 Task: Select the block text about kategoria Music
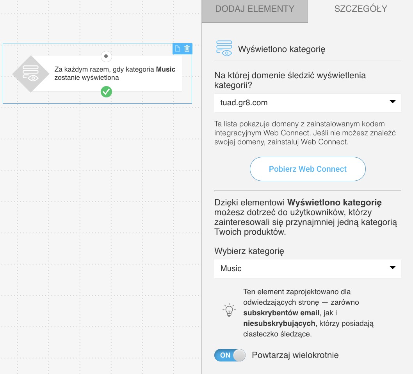pos(115,74)
